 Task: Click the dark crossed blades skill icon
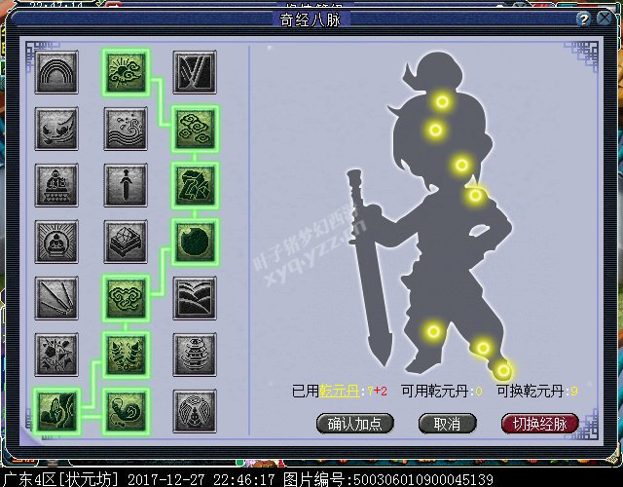195,72
